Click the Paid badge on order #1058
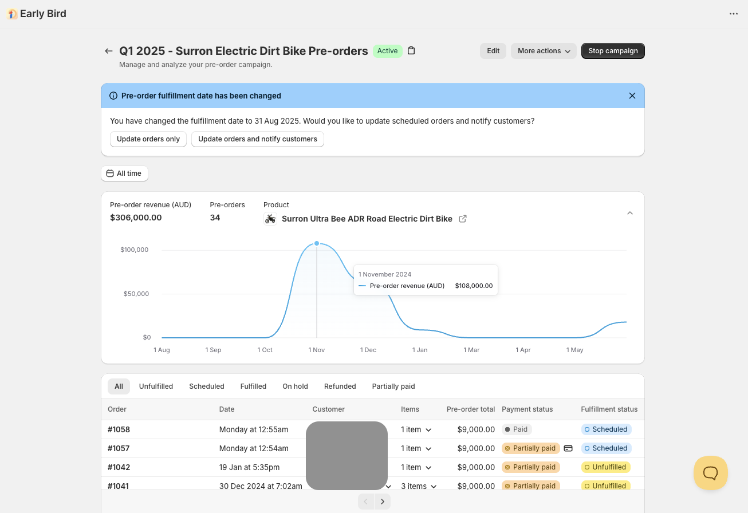 pos(517,429)
